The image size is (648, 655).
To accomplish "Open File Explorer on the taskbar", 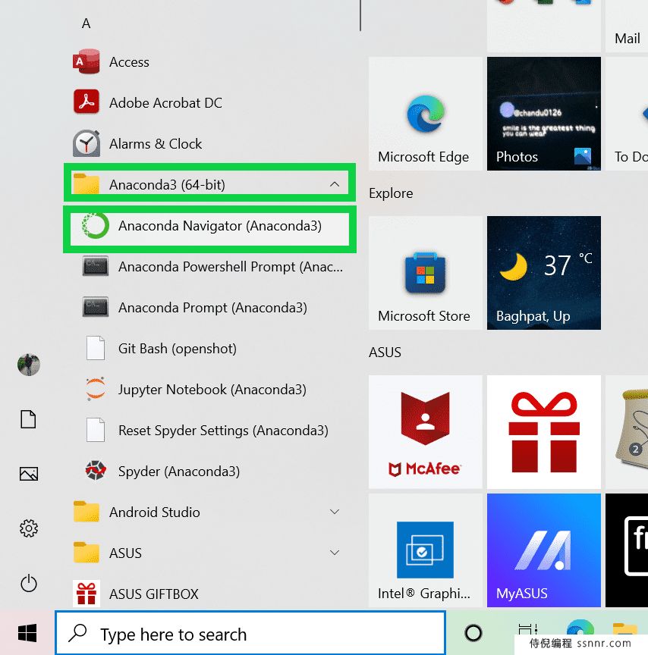I will (x=625, y=628).
